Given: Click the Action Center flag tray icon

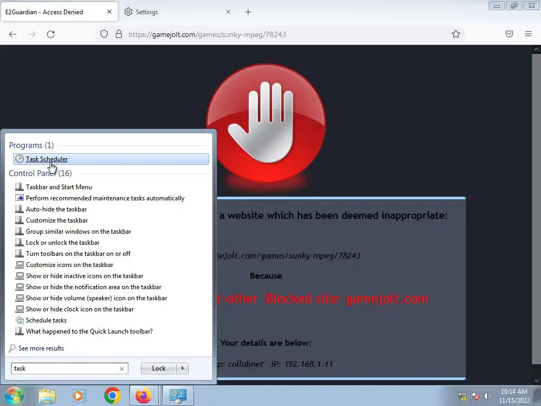Looking at the screenshot, I should tap(475, 396).
